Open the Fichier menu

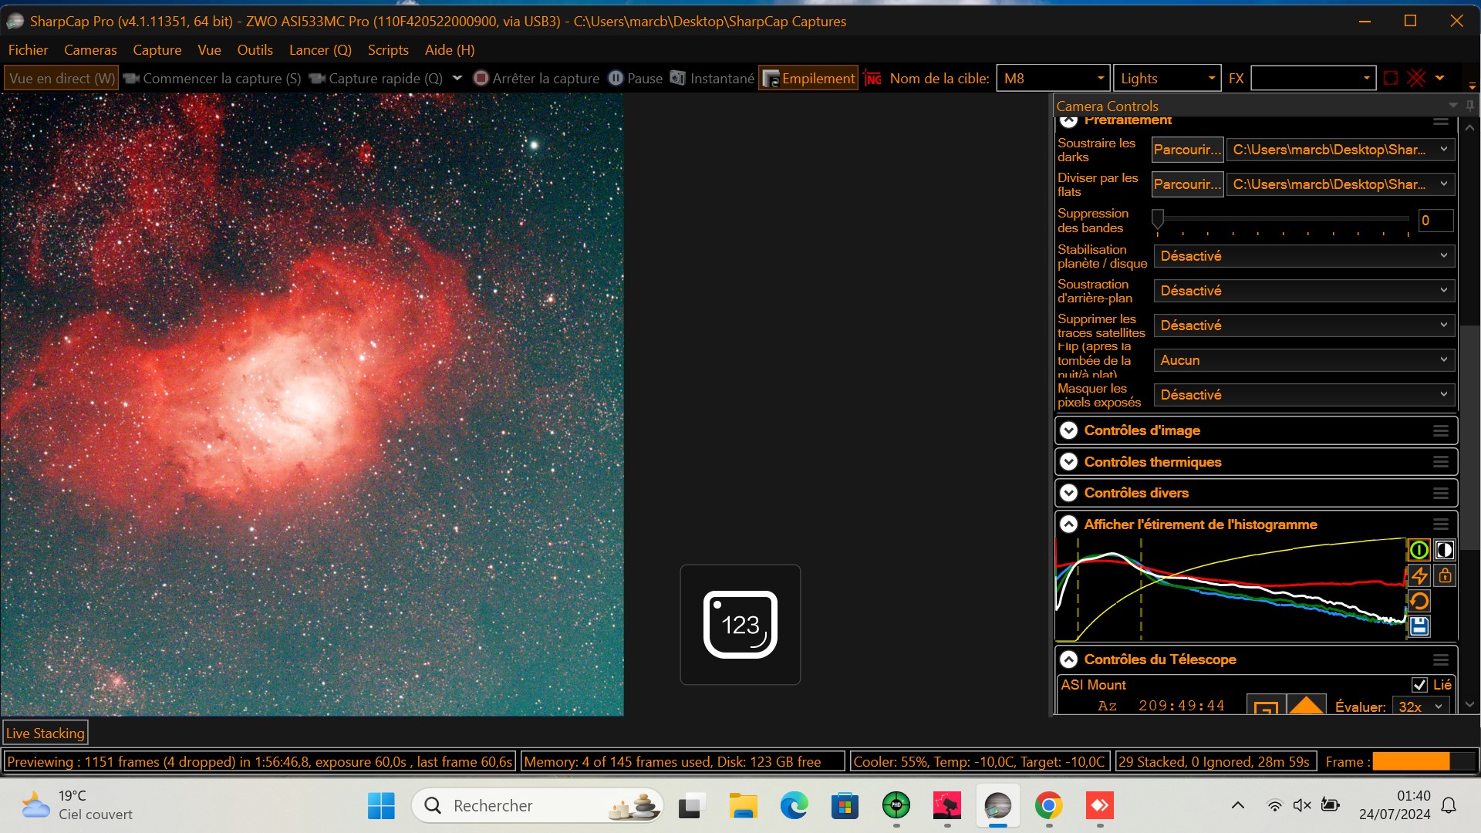[28, 50]
